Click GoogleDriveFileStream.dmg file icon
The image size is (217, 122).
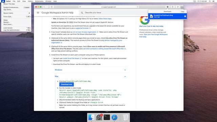tap(151, 16)
